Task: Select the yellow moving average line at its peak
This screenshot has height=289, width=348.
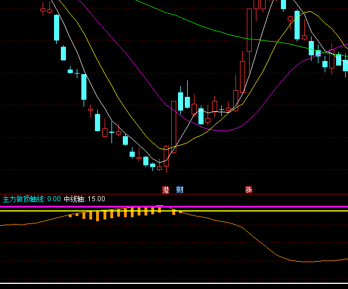Action: pos(308,12)
